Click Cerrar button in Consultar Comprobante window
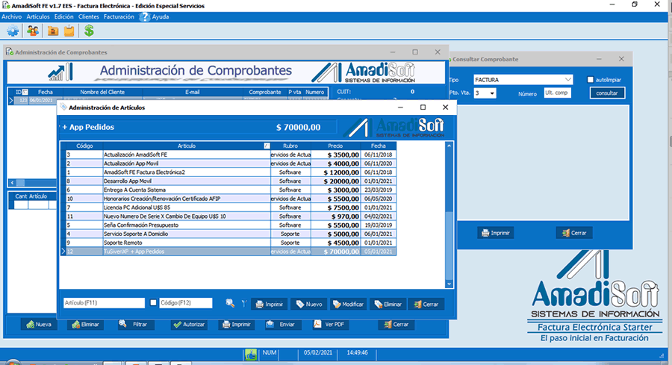The image size is (672, 365). (x=574, y=233)
